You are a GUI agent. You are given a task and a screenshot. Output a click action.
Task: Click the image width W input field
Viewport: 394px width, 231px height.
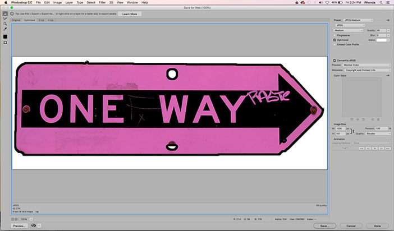pyautogui.click(x=341, y=128)
